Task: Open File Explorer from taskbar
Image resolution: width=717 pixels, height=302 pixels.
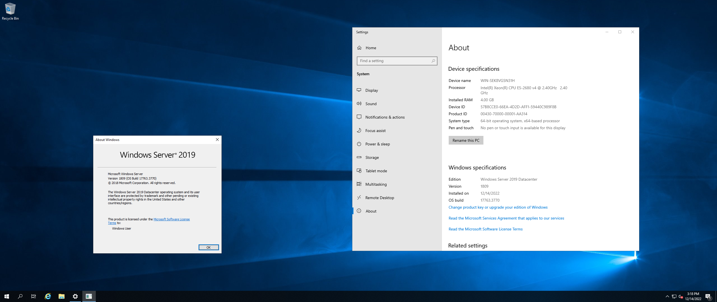Action: tap(62, 296)
